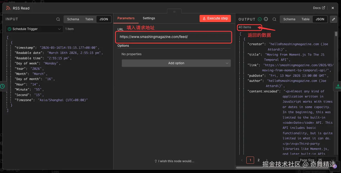
Task: Switch input view to Schema
Action: 73,19
